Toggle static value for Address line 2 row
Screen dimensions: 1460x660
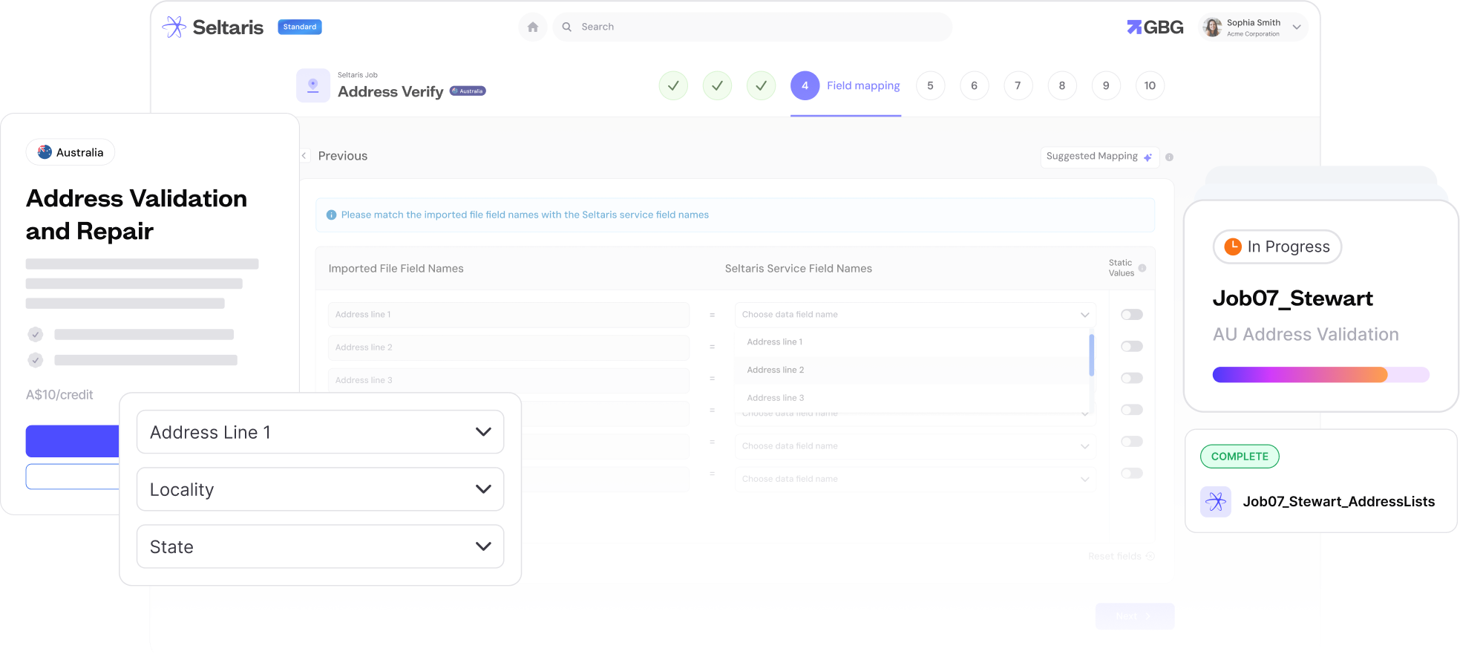pyautogui.click(x=1132, y=347)
